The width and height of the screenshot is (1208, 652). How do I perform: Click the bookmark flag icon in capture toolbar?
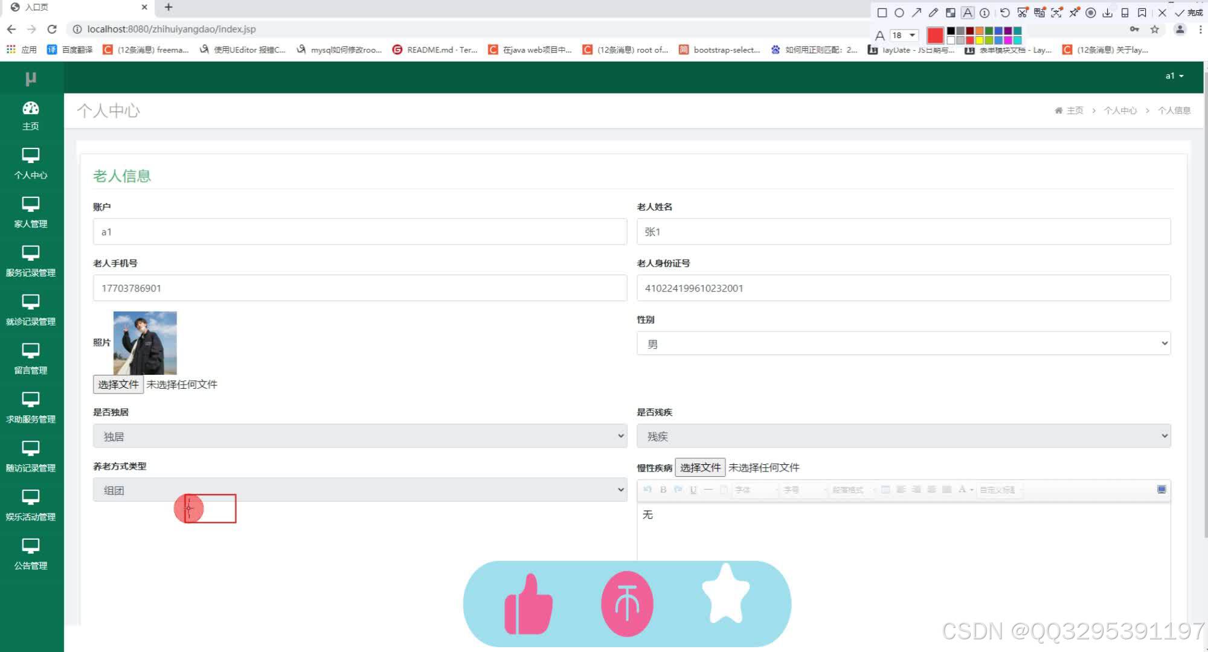click(x=1142, y=13)
